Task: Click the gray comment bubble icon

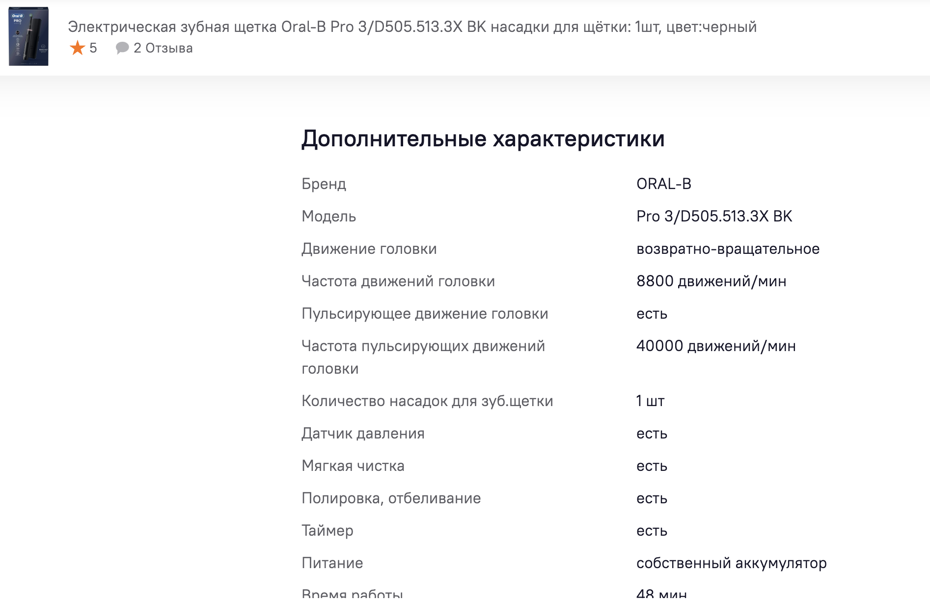Action: 122,48
